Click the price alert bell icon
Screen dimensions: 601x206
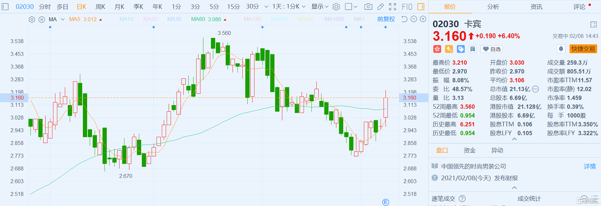click(x=561, y=49)
